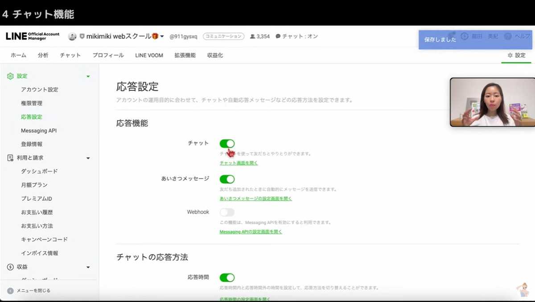Click the 保存しました notification banner
Viewport: 535px width, 302px height.
475,40
